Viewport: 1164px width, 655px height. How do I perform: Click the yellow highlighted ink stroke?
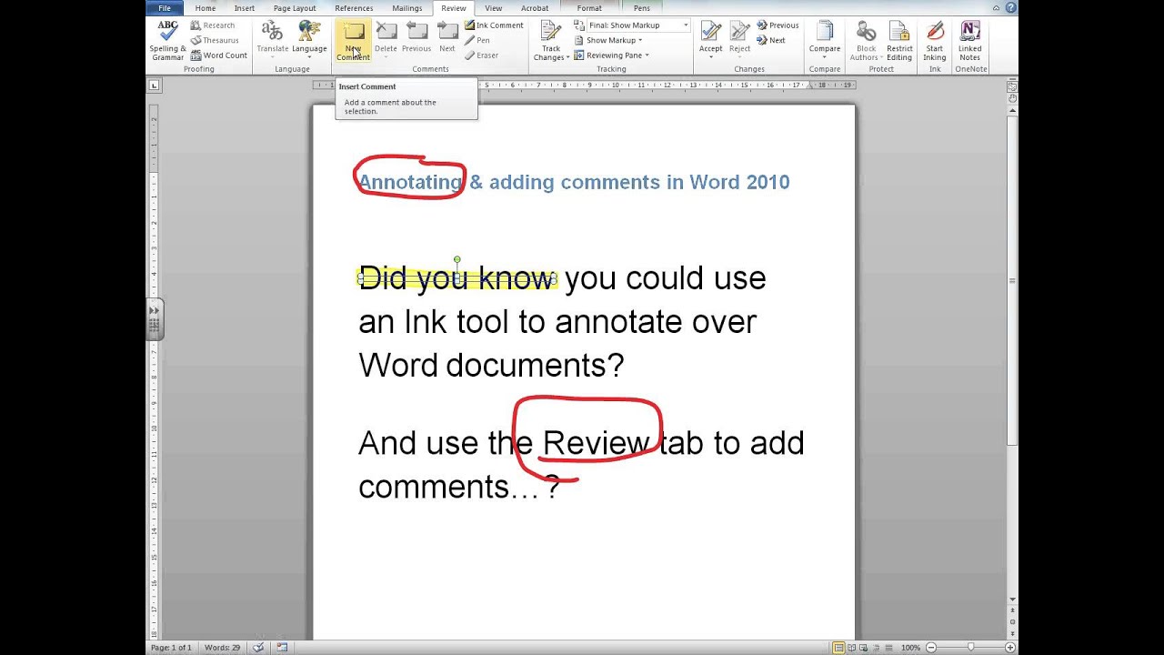[457, 279]
